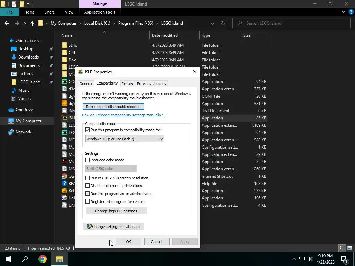355x266 pixels.
Task: Open the Videos folder in sidebar
Action: click(x=24, y=99)
